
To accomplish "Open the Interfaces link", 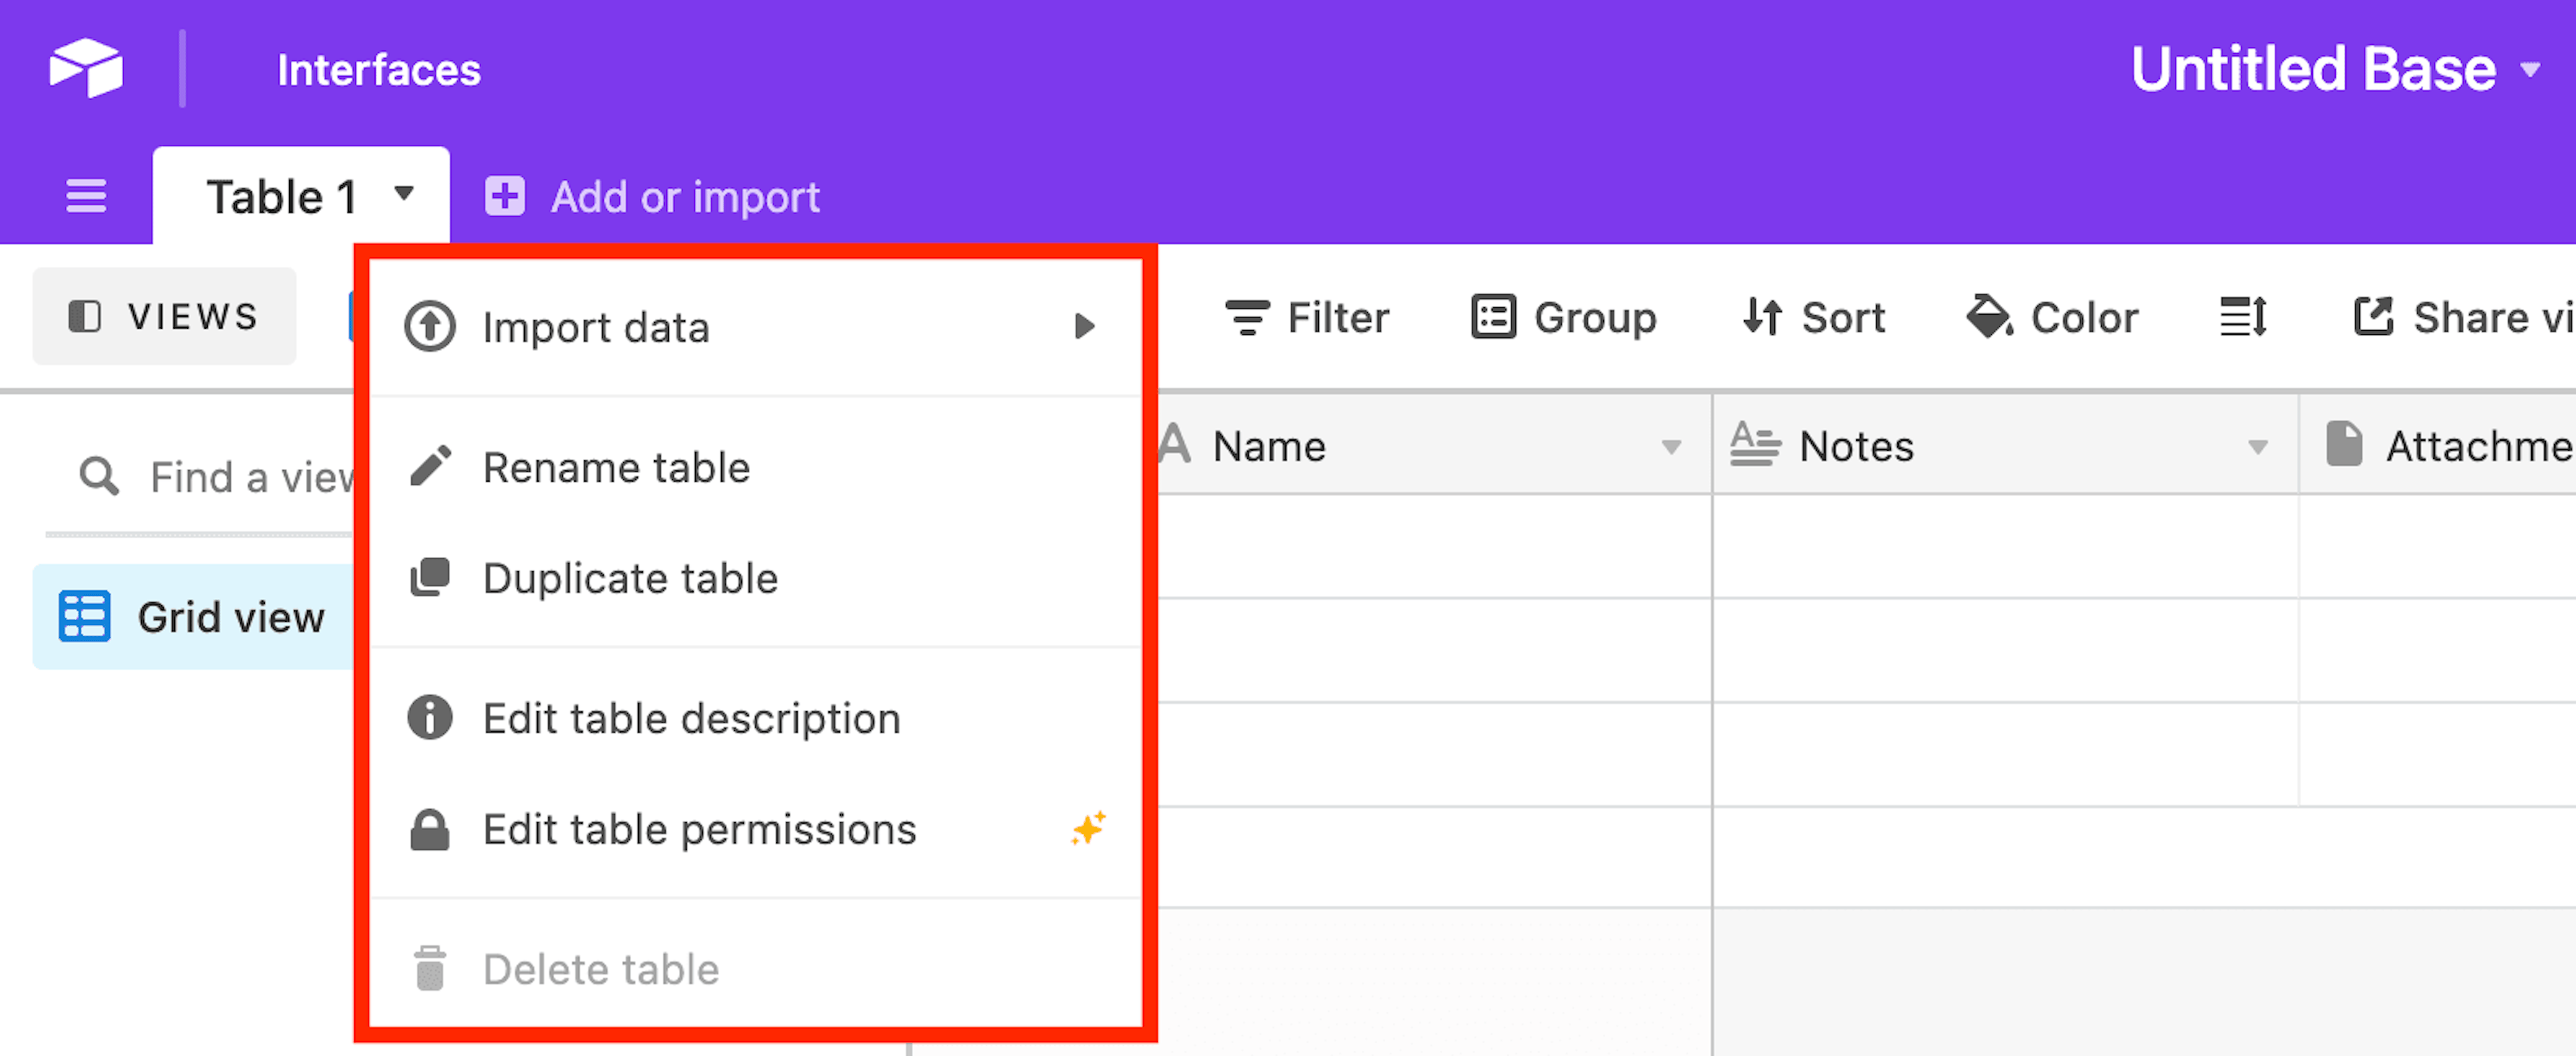I will [379, 70].
